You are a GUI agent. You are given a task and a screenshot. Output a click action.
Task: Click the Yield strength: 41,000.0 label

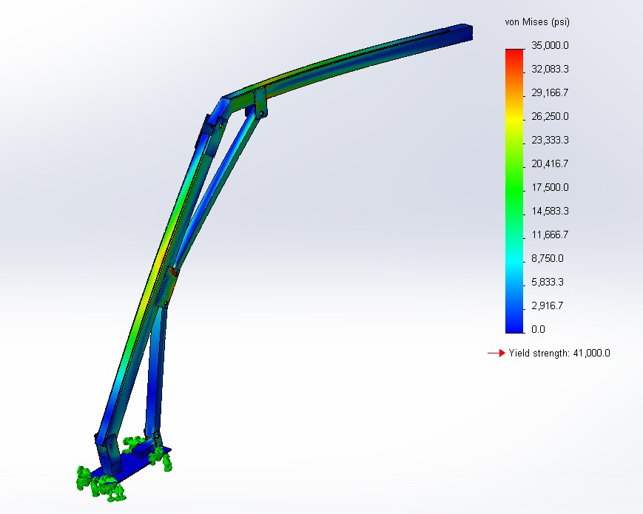coord(559,354)
